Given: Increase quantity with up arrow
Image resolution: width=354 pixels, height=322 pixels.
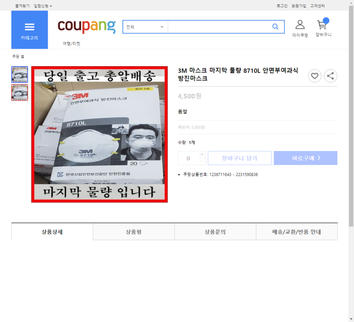Looking at the screenshot, I should click(202, 154).
